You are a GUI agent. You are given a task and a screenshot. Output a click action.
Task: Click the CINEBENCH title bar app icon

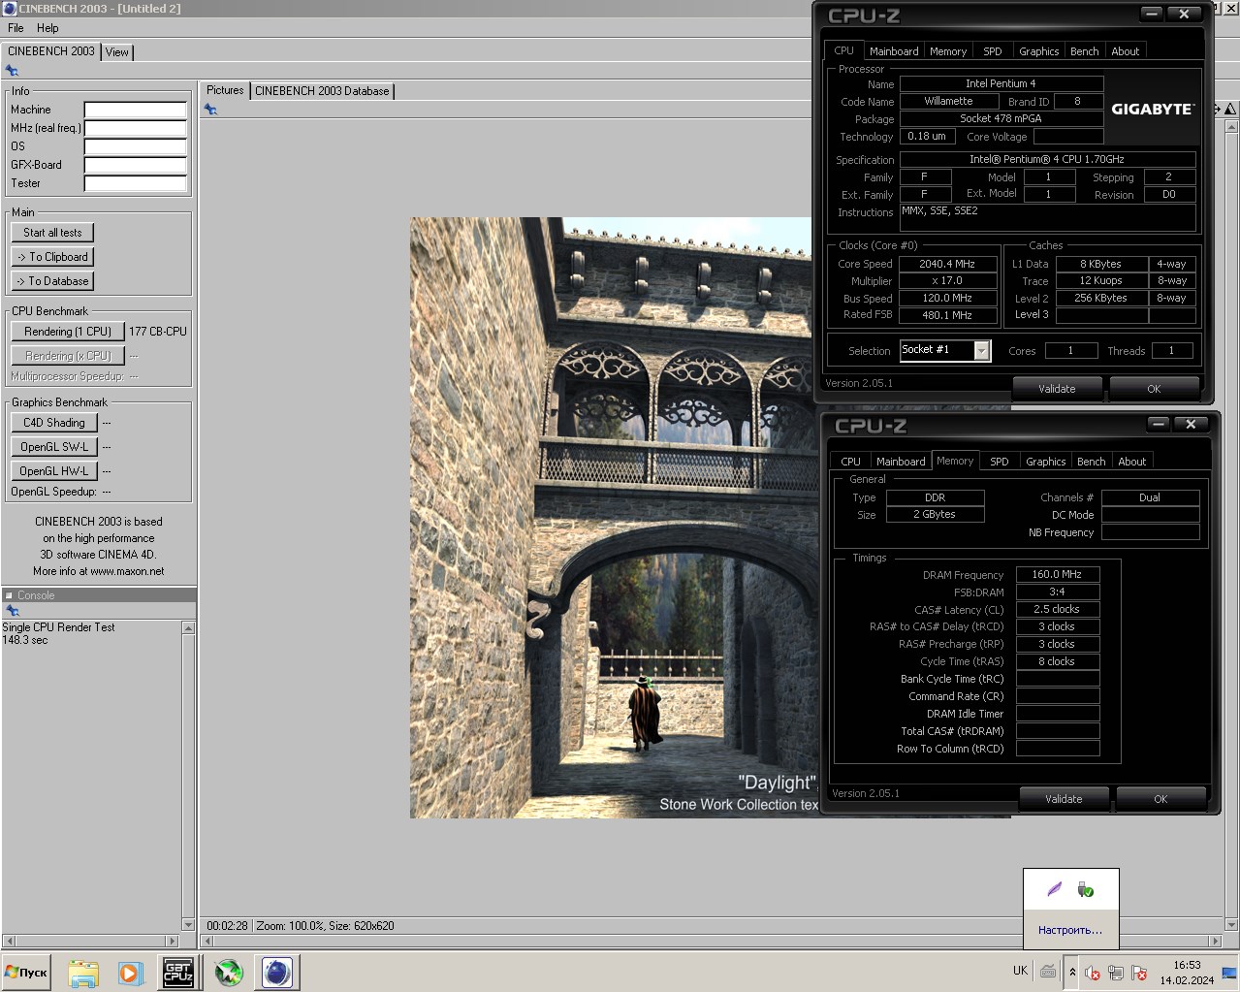pos(9,9)
